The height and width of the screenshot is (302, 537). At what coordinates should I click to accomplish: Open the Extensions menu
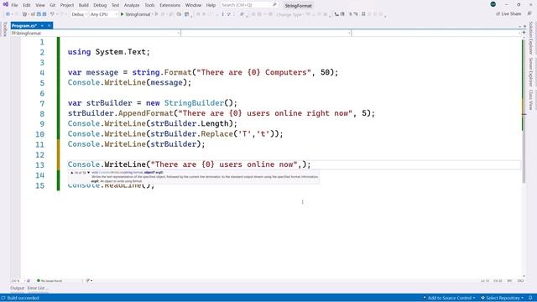point(169,5)
